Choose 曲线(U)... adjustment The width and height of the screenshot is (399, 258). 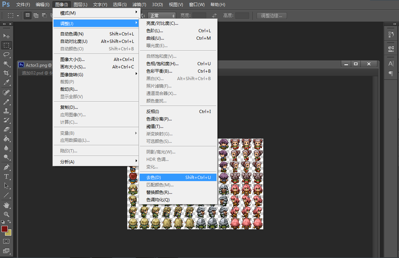[x=178, y=38]
